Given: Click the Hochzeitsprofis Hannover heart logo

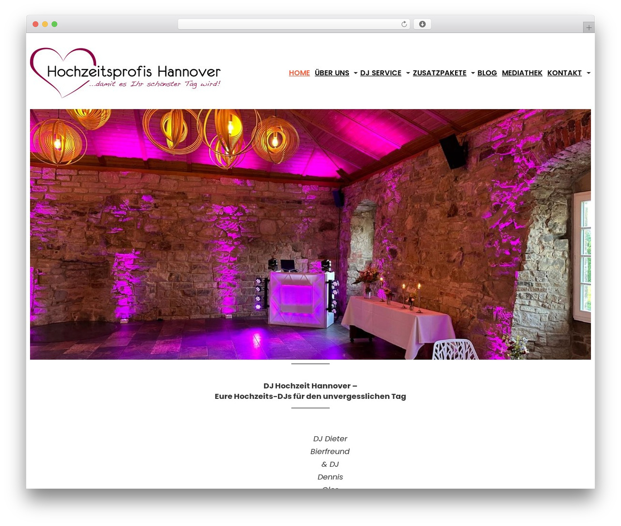Looking at the screenshot, I should pos(125,73).
